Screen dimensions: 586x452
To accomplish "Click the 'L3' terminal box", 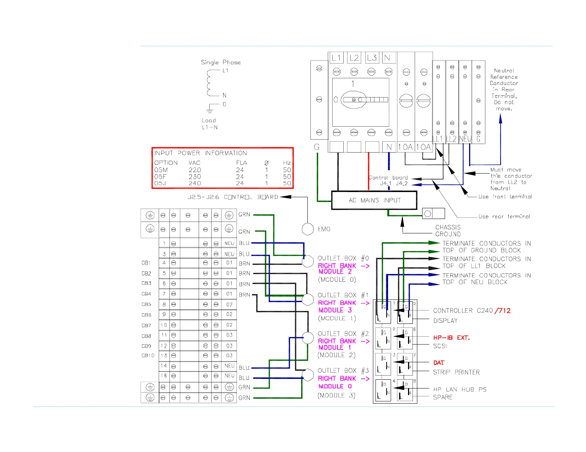I will click(372, 58).
